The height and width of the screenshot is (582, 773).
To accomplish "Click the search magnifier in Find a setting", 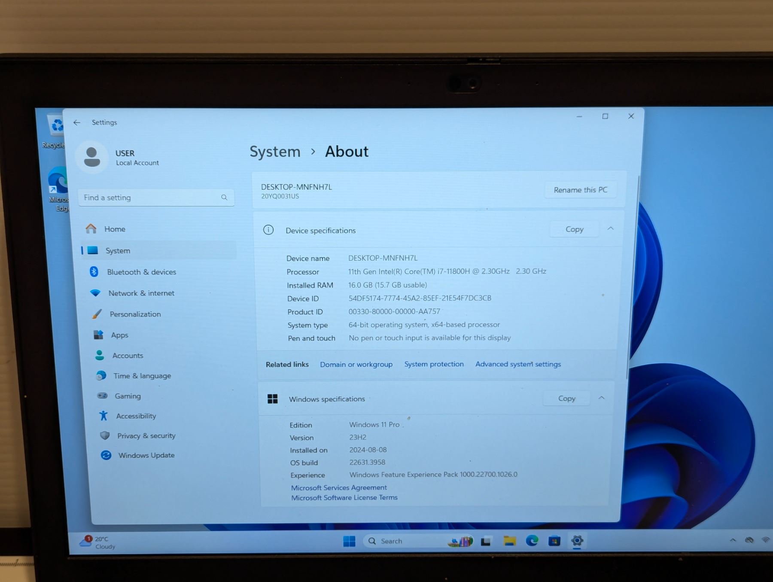I will point(224,198).
